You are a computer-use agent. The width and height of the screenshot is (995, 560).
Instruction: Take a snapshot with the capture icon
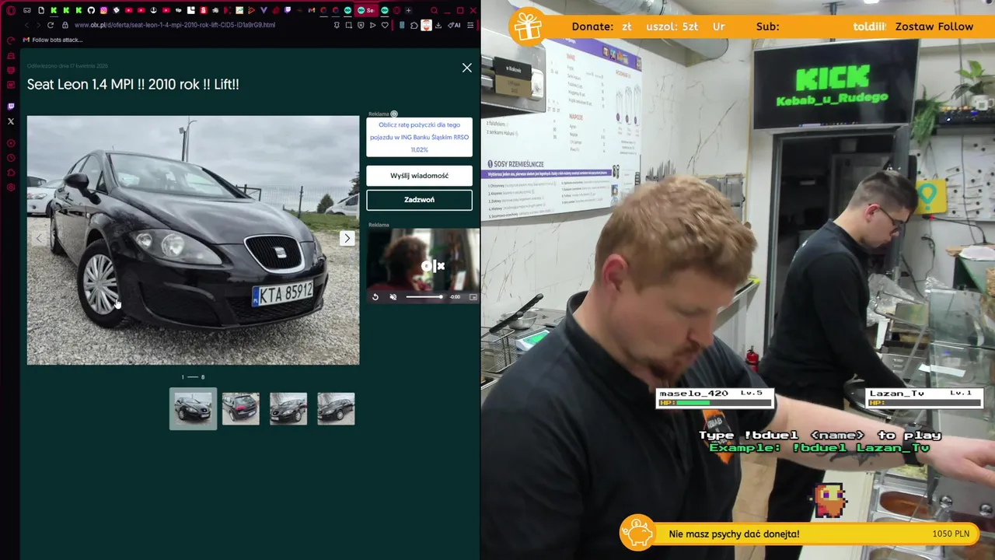349,25
